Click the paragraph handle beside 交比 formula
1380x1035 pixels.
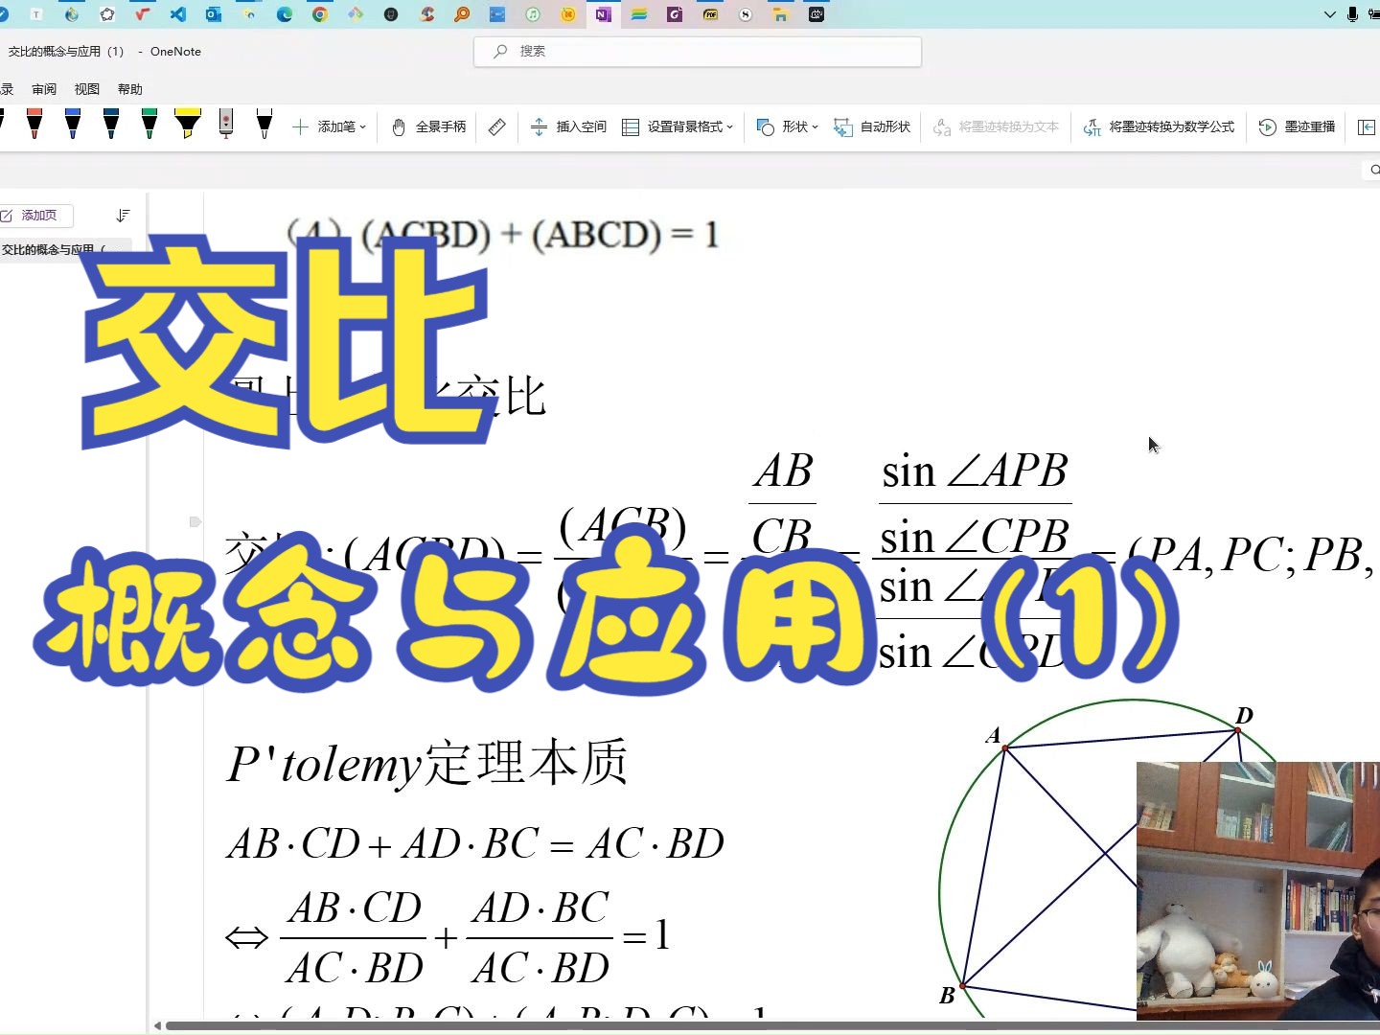(x=195, y=522)
